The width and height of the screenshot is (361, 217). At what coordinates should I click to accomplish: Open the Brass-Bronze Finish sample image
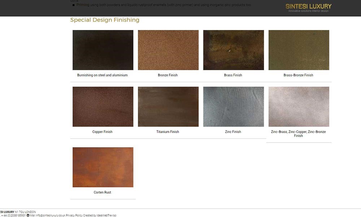click(299, 50)
